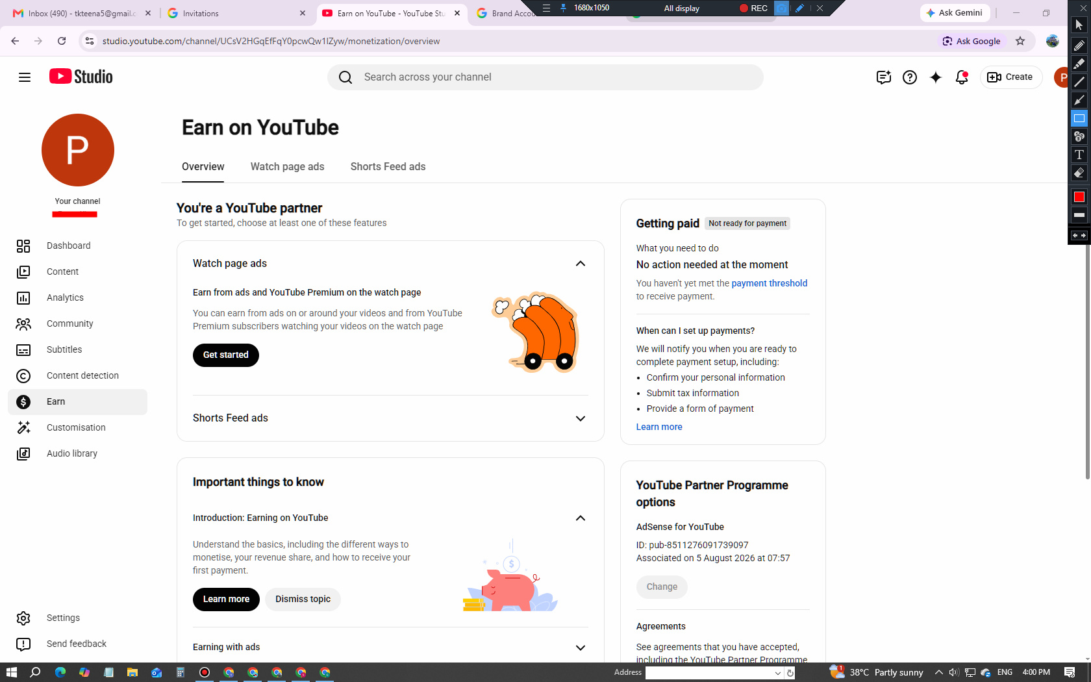Open the taskbar Address dropdown arrow

[x=778, y=673]
